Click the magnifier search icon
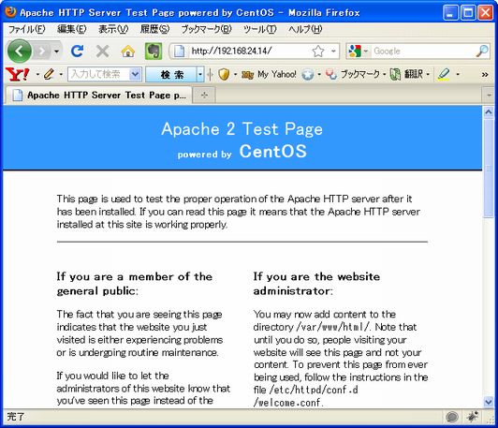The width and height of the screenshot is (498, 428). click(482, 51)
